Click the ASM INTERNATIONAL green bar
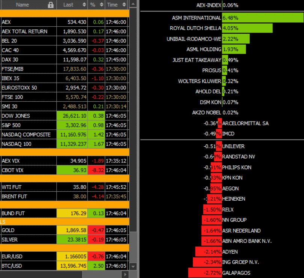The height and width of the screenshot is (278, 304). coord(263,18)
